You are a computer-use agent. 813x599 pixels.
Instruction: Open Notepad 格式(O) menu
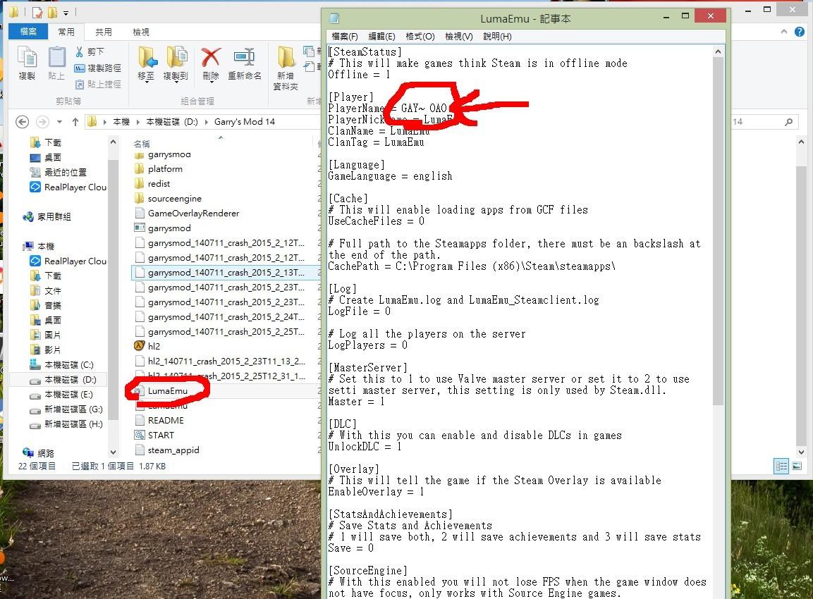[420, 36]
